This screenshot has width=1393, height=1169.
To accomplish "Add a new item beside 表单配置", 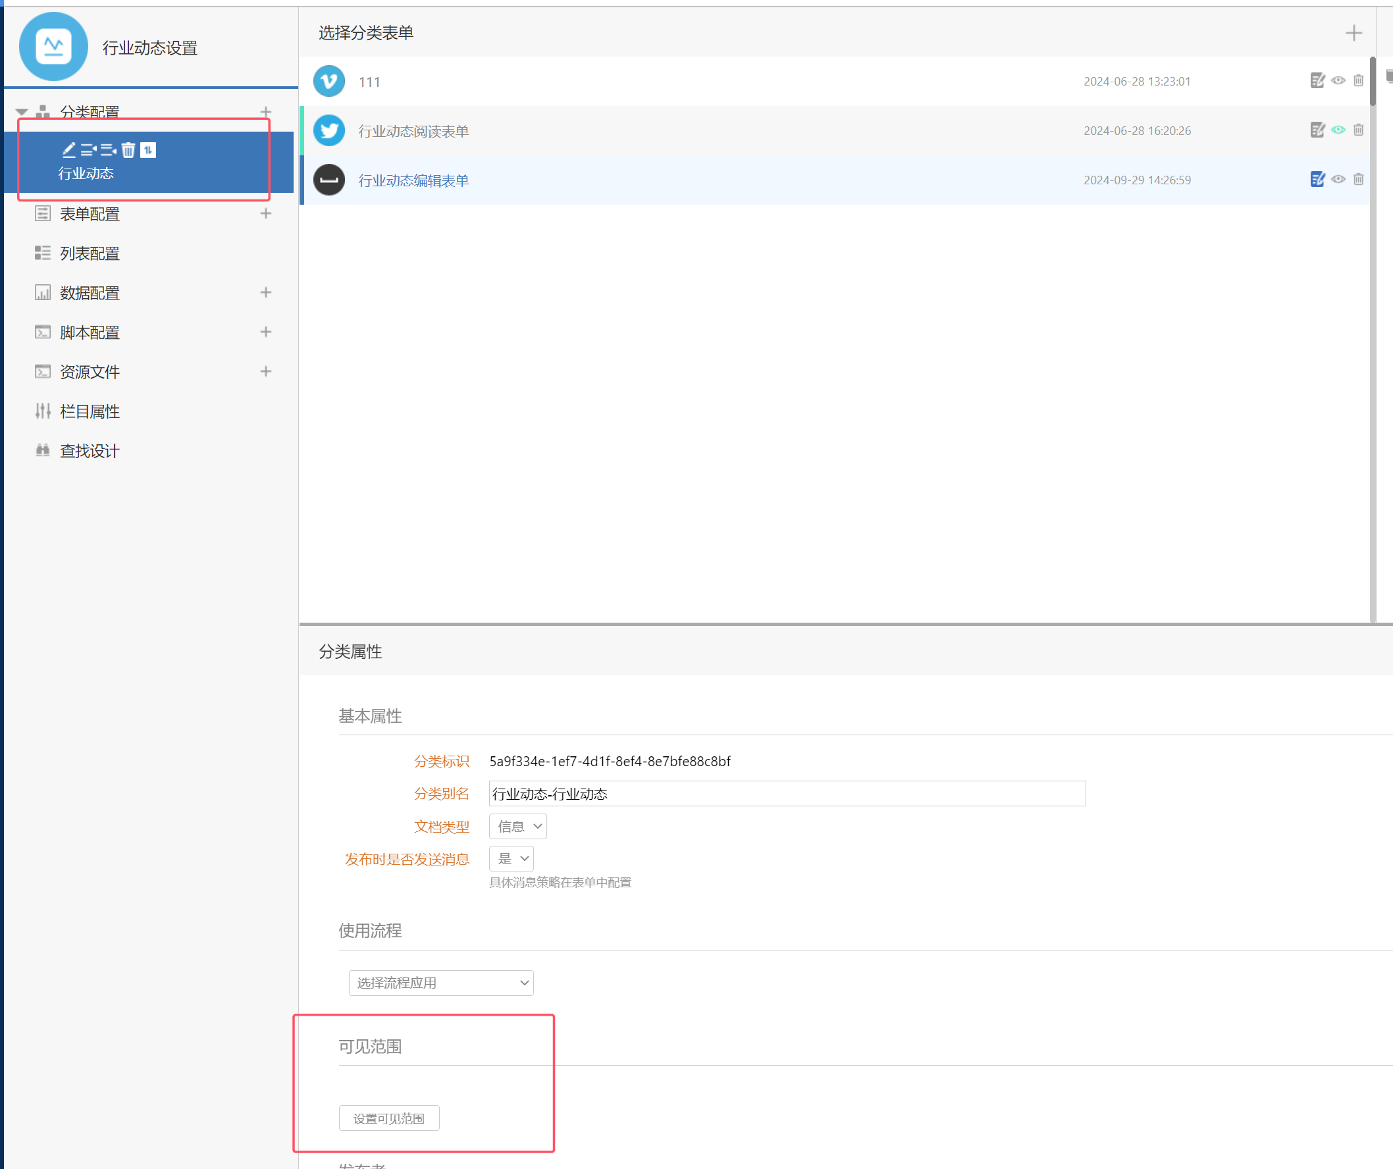I will coord(266,213).
